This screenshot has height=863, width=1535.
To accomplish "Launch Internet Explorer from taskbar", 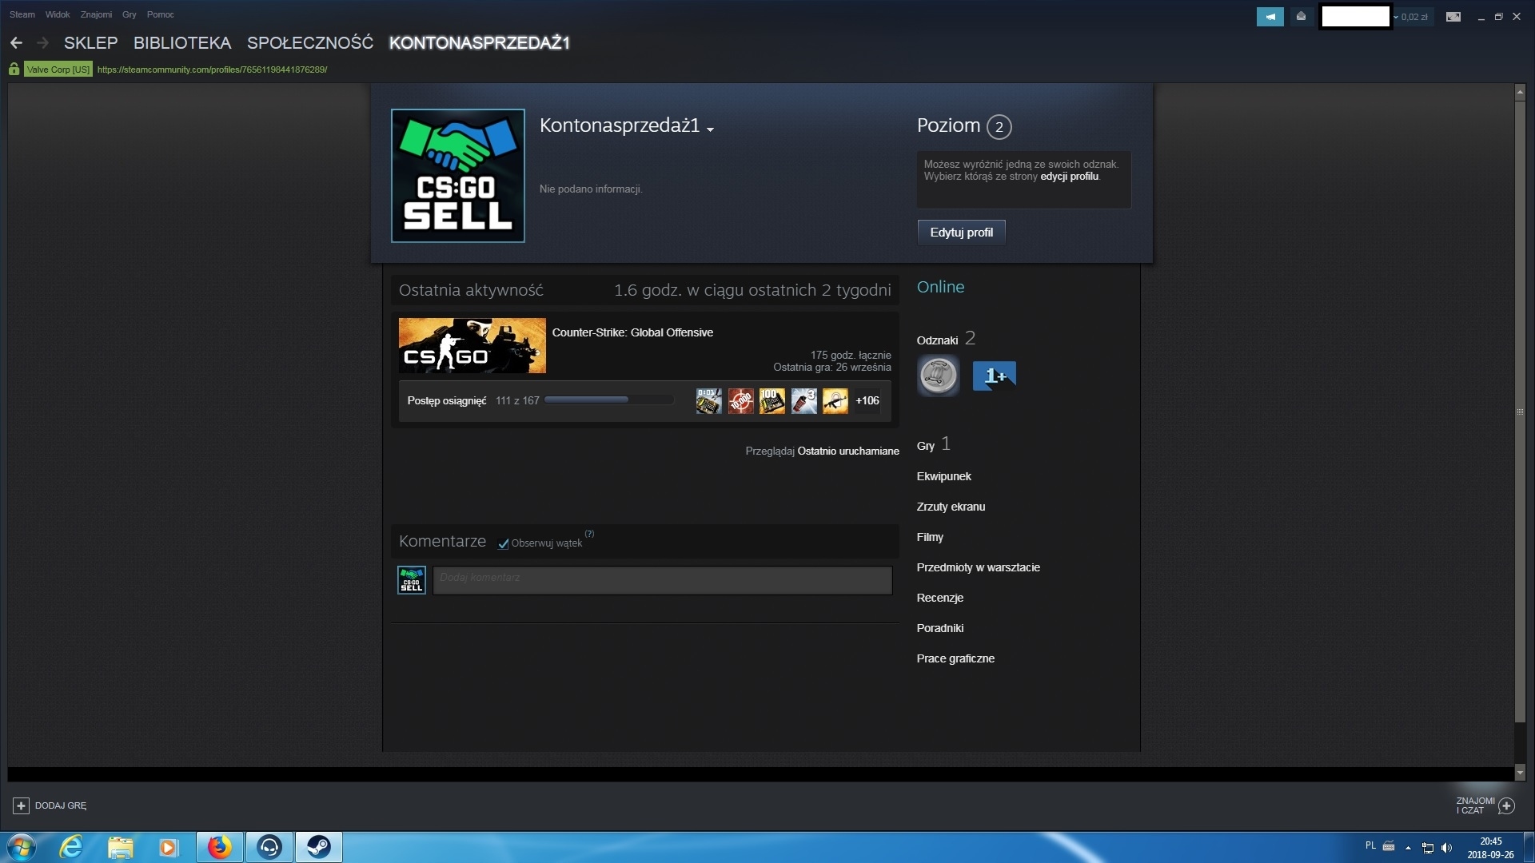I will tap(71, 847).
